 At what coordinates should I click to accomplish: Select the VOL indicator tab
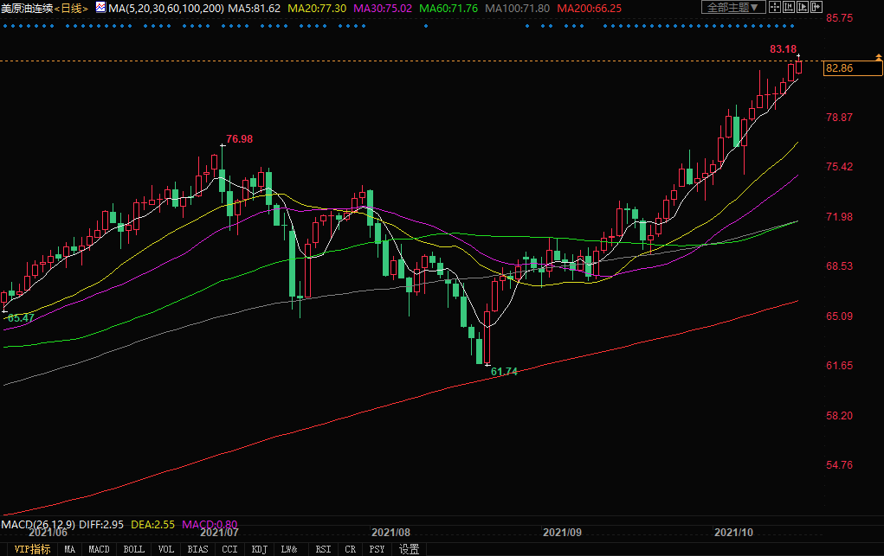click(165, 549)
